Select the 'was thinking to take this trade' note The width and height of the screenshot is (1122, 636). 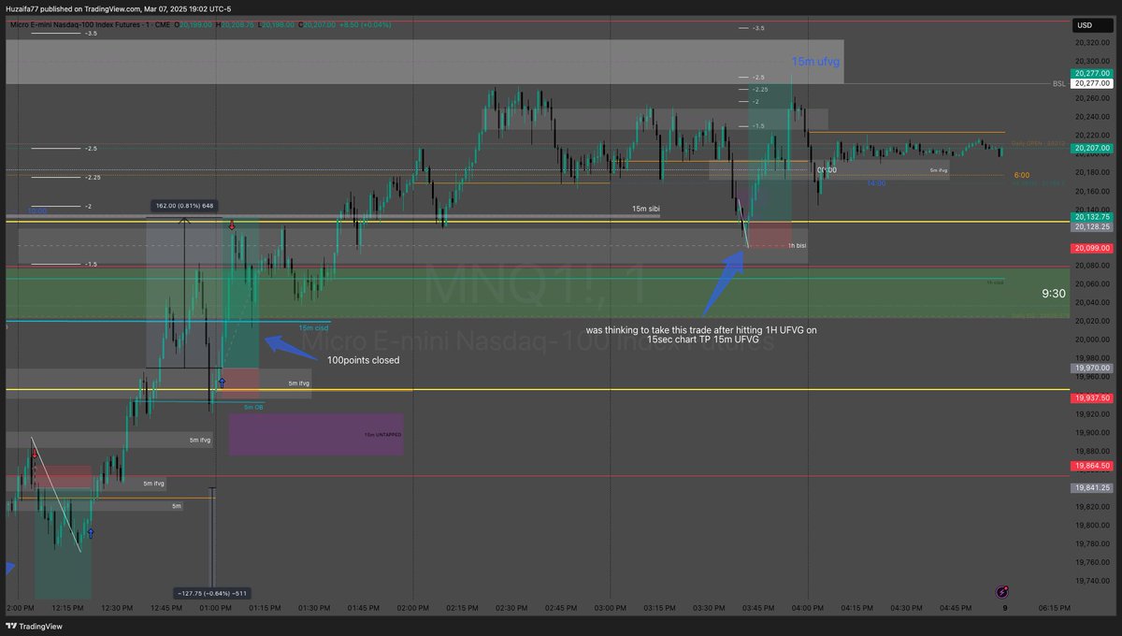(x=702, y=335)
